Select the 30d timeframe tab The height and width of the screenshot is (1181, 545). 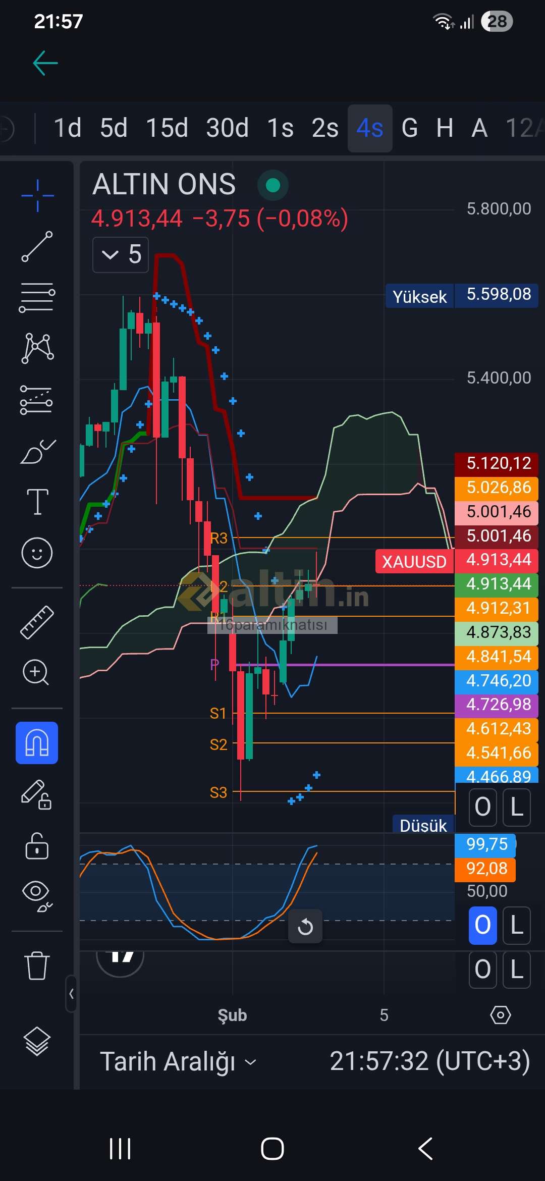pos(227,128)
